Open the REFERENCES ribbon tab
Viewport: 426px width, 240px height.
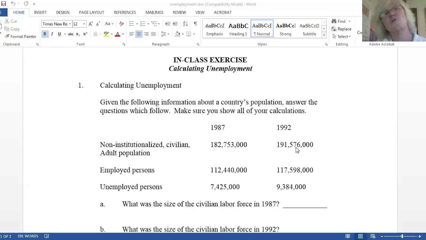(x=125, y=12)
